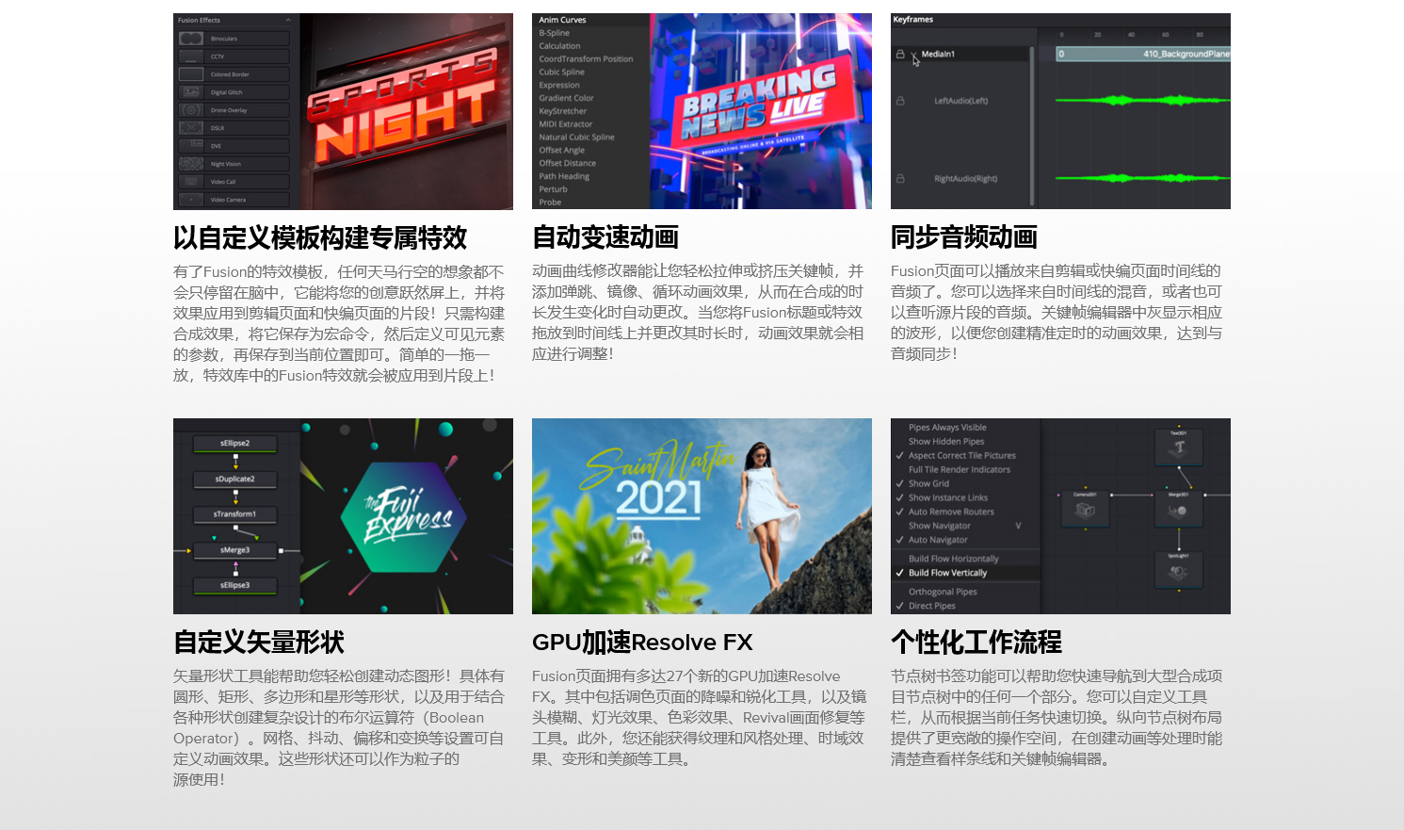Select the Colored Border effect icon

point(191,74)
